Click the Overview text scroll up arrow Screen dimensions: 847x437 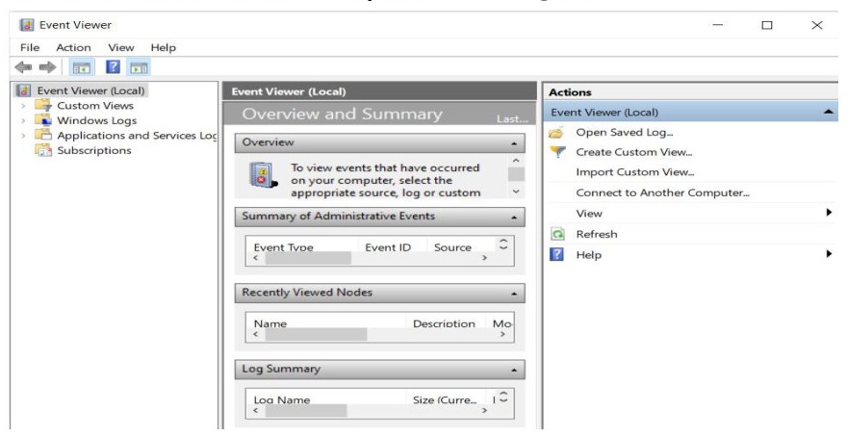click(x=516, y=161)
